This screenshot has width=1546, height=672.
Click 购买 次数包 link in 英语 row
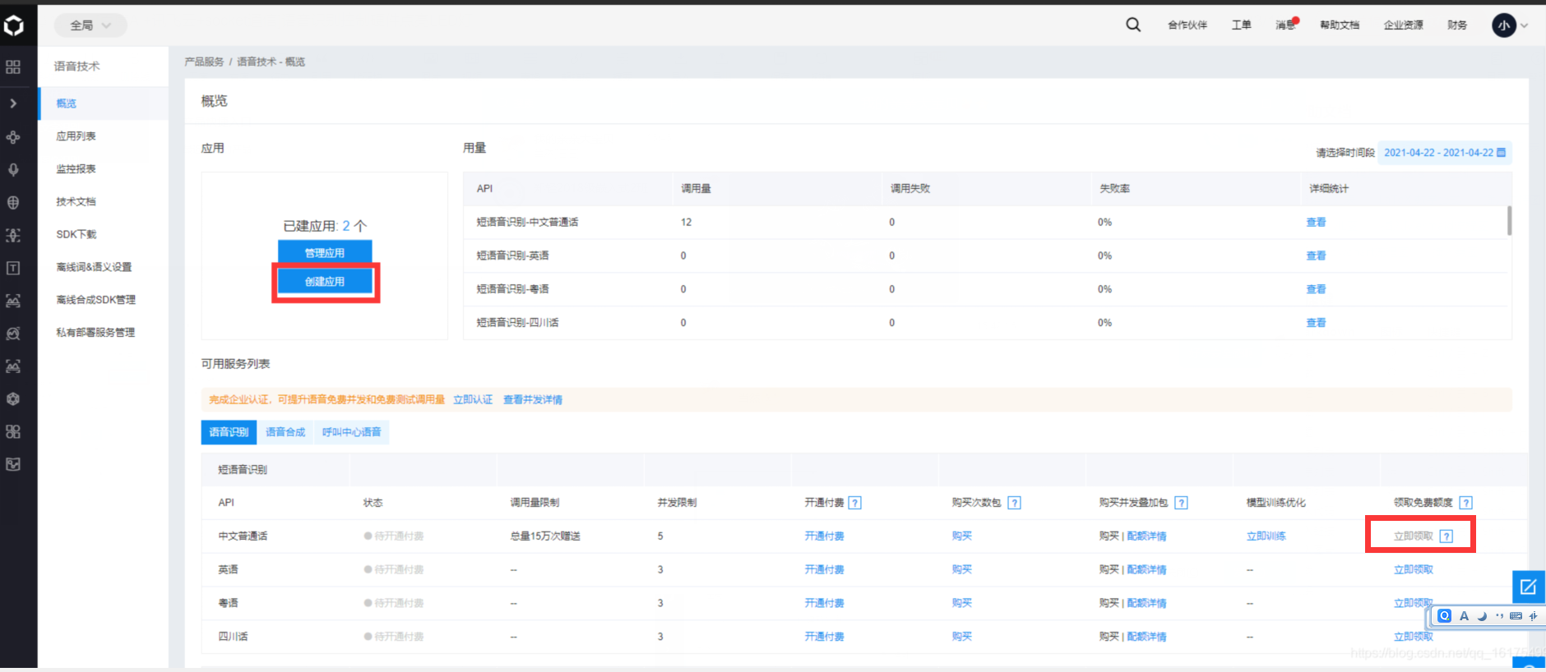tap(962, 570)
